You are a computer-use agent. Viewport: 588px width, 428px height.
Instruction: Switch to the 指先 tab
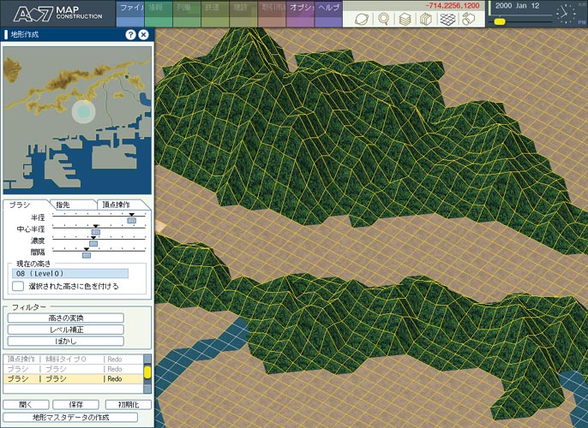(63, 205)
